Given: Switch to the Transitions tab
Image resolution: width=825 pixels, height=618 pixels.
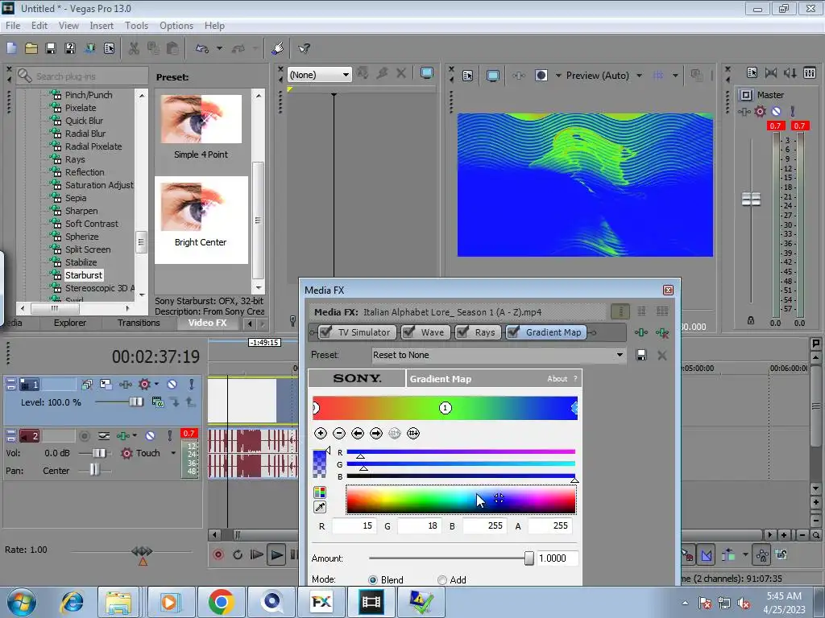Looking at the screenshot, I should 139,323.
